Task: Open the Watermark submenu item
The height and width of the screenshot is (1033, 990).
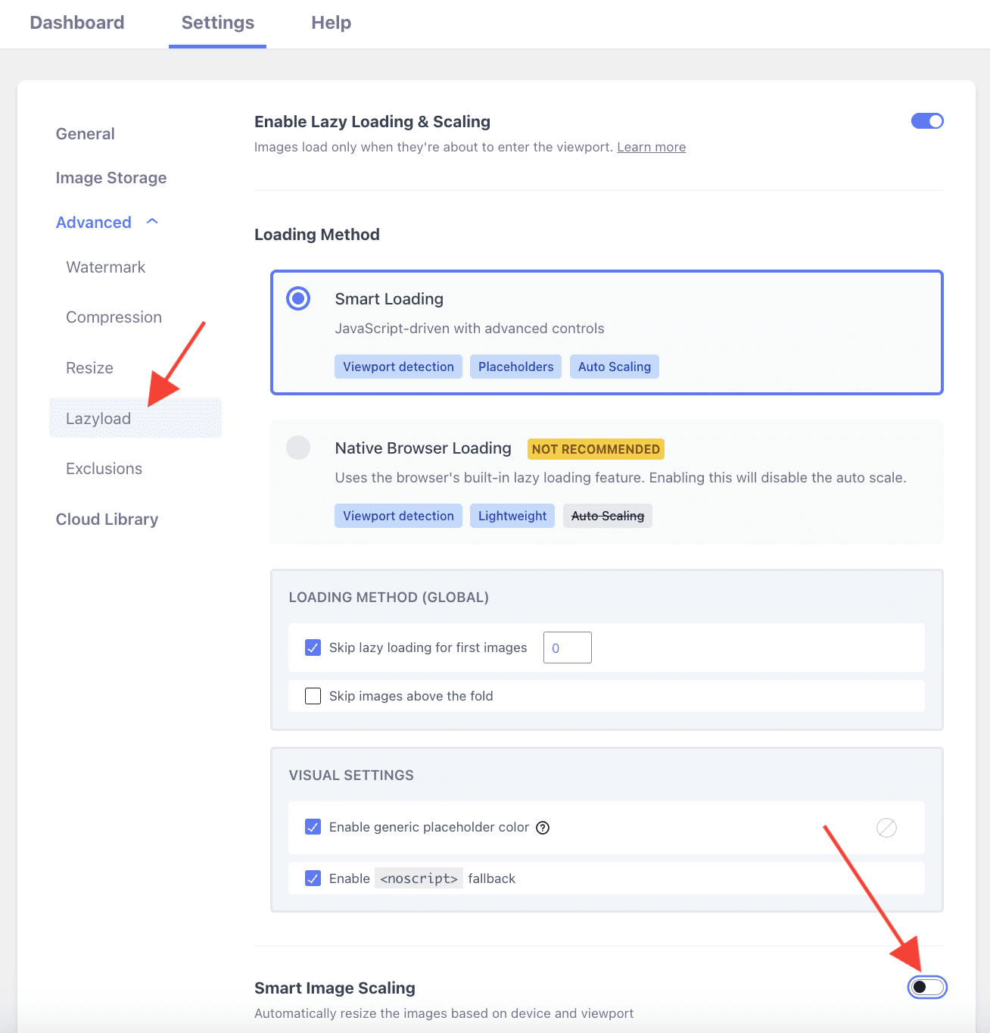Action: coord(106,267)
